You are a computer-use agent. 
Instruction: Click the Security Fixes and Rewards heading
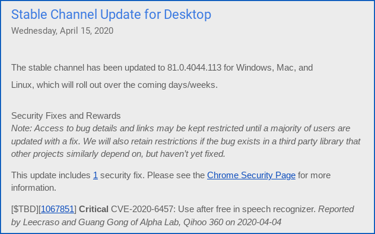(66, 116)
